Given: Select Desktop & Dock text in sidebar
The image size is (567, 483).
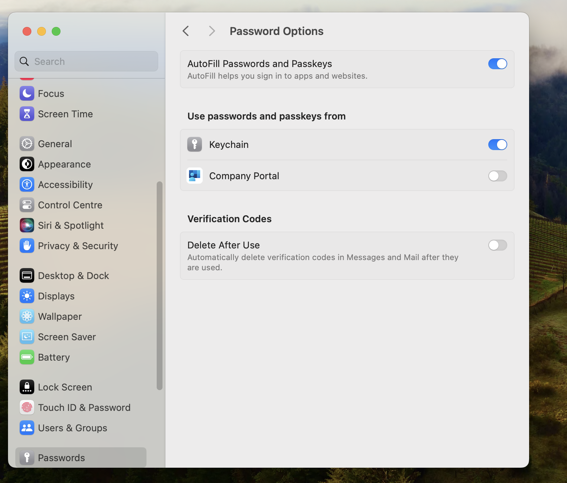Looking at the screenshot, I should click(74, 276).
